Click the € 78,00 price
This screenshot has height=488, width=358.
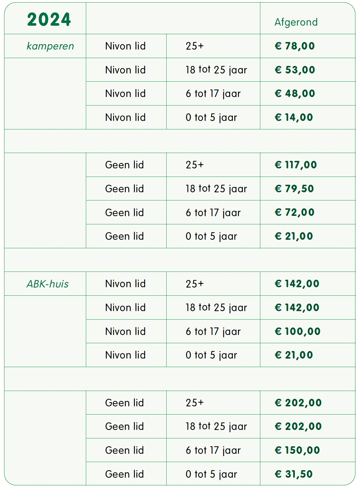(x=295, y=46)
